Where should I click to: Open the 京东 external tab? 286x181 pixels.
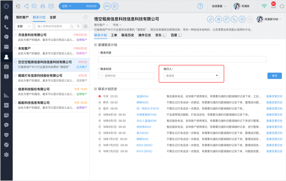tap(161, 35)
